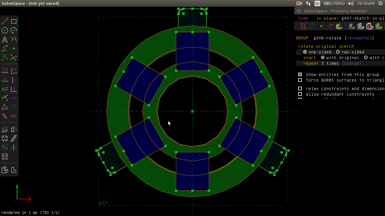The width and height of the screenshot is (385, 216).
Task: Click [change] to edit repeat count
Action: coord(351,63)
